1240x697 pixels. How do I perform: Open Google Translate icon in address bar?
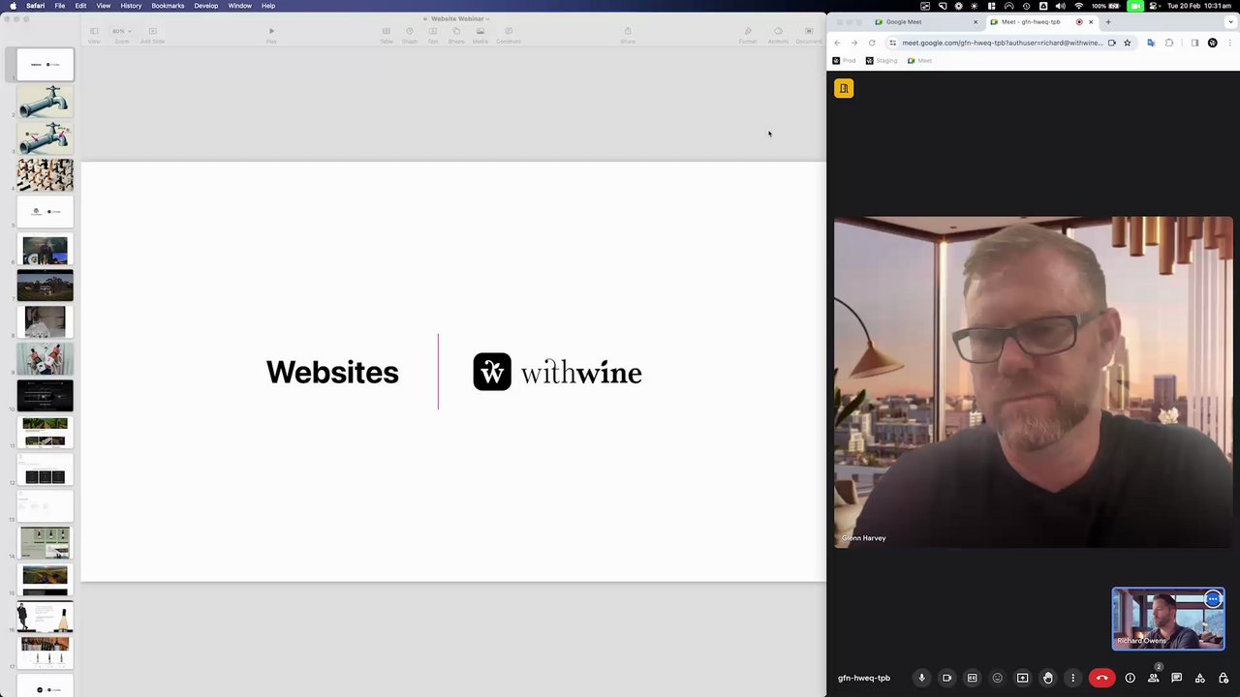tap(1151, 43)
